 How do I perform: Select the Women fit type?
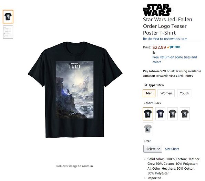pos(166,93)
